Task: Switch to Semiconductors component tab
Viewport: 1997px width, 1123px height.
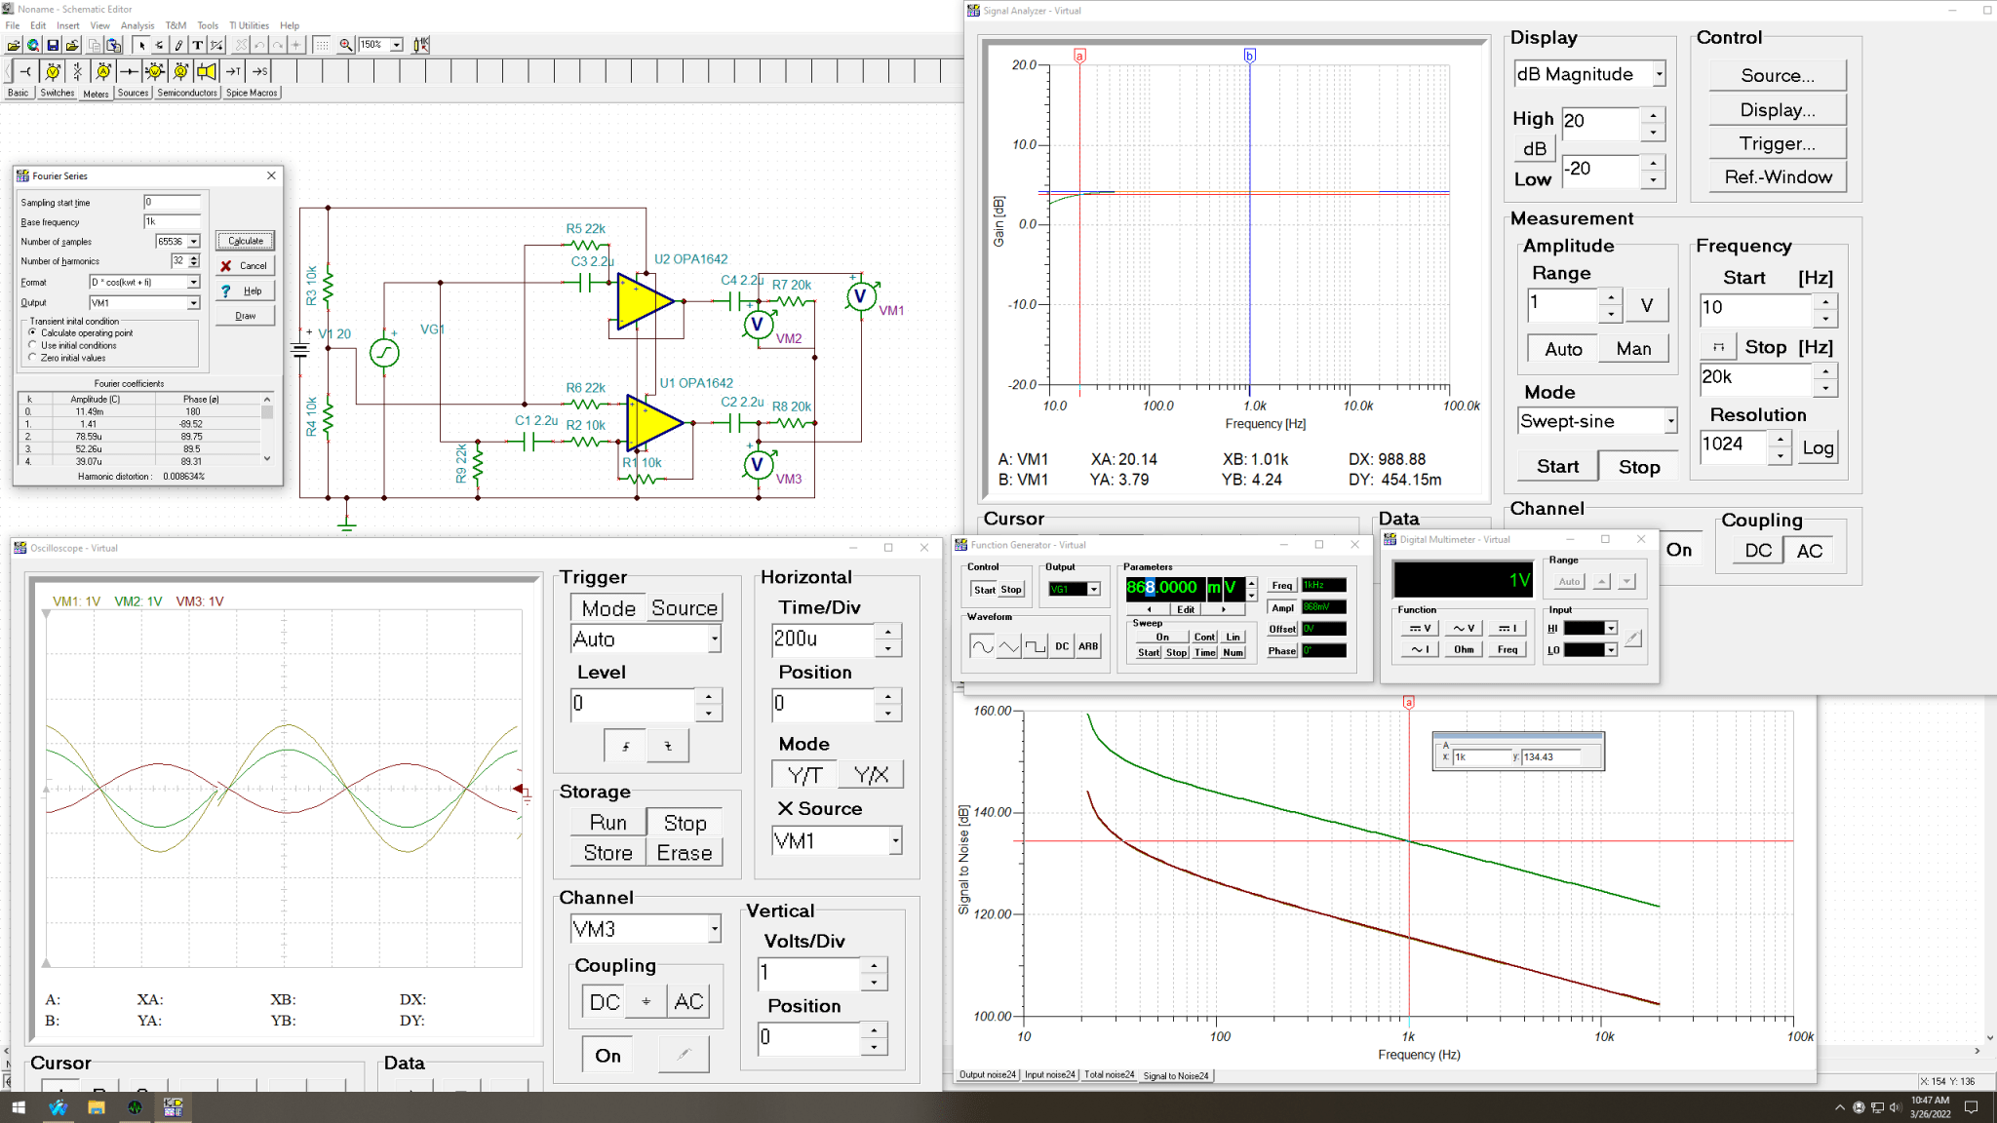Action: click(187, 93)
